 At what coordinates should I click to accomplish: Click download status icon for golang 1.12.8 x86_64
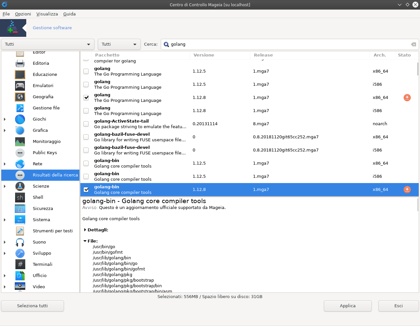tap(407, 98)
